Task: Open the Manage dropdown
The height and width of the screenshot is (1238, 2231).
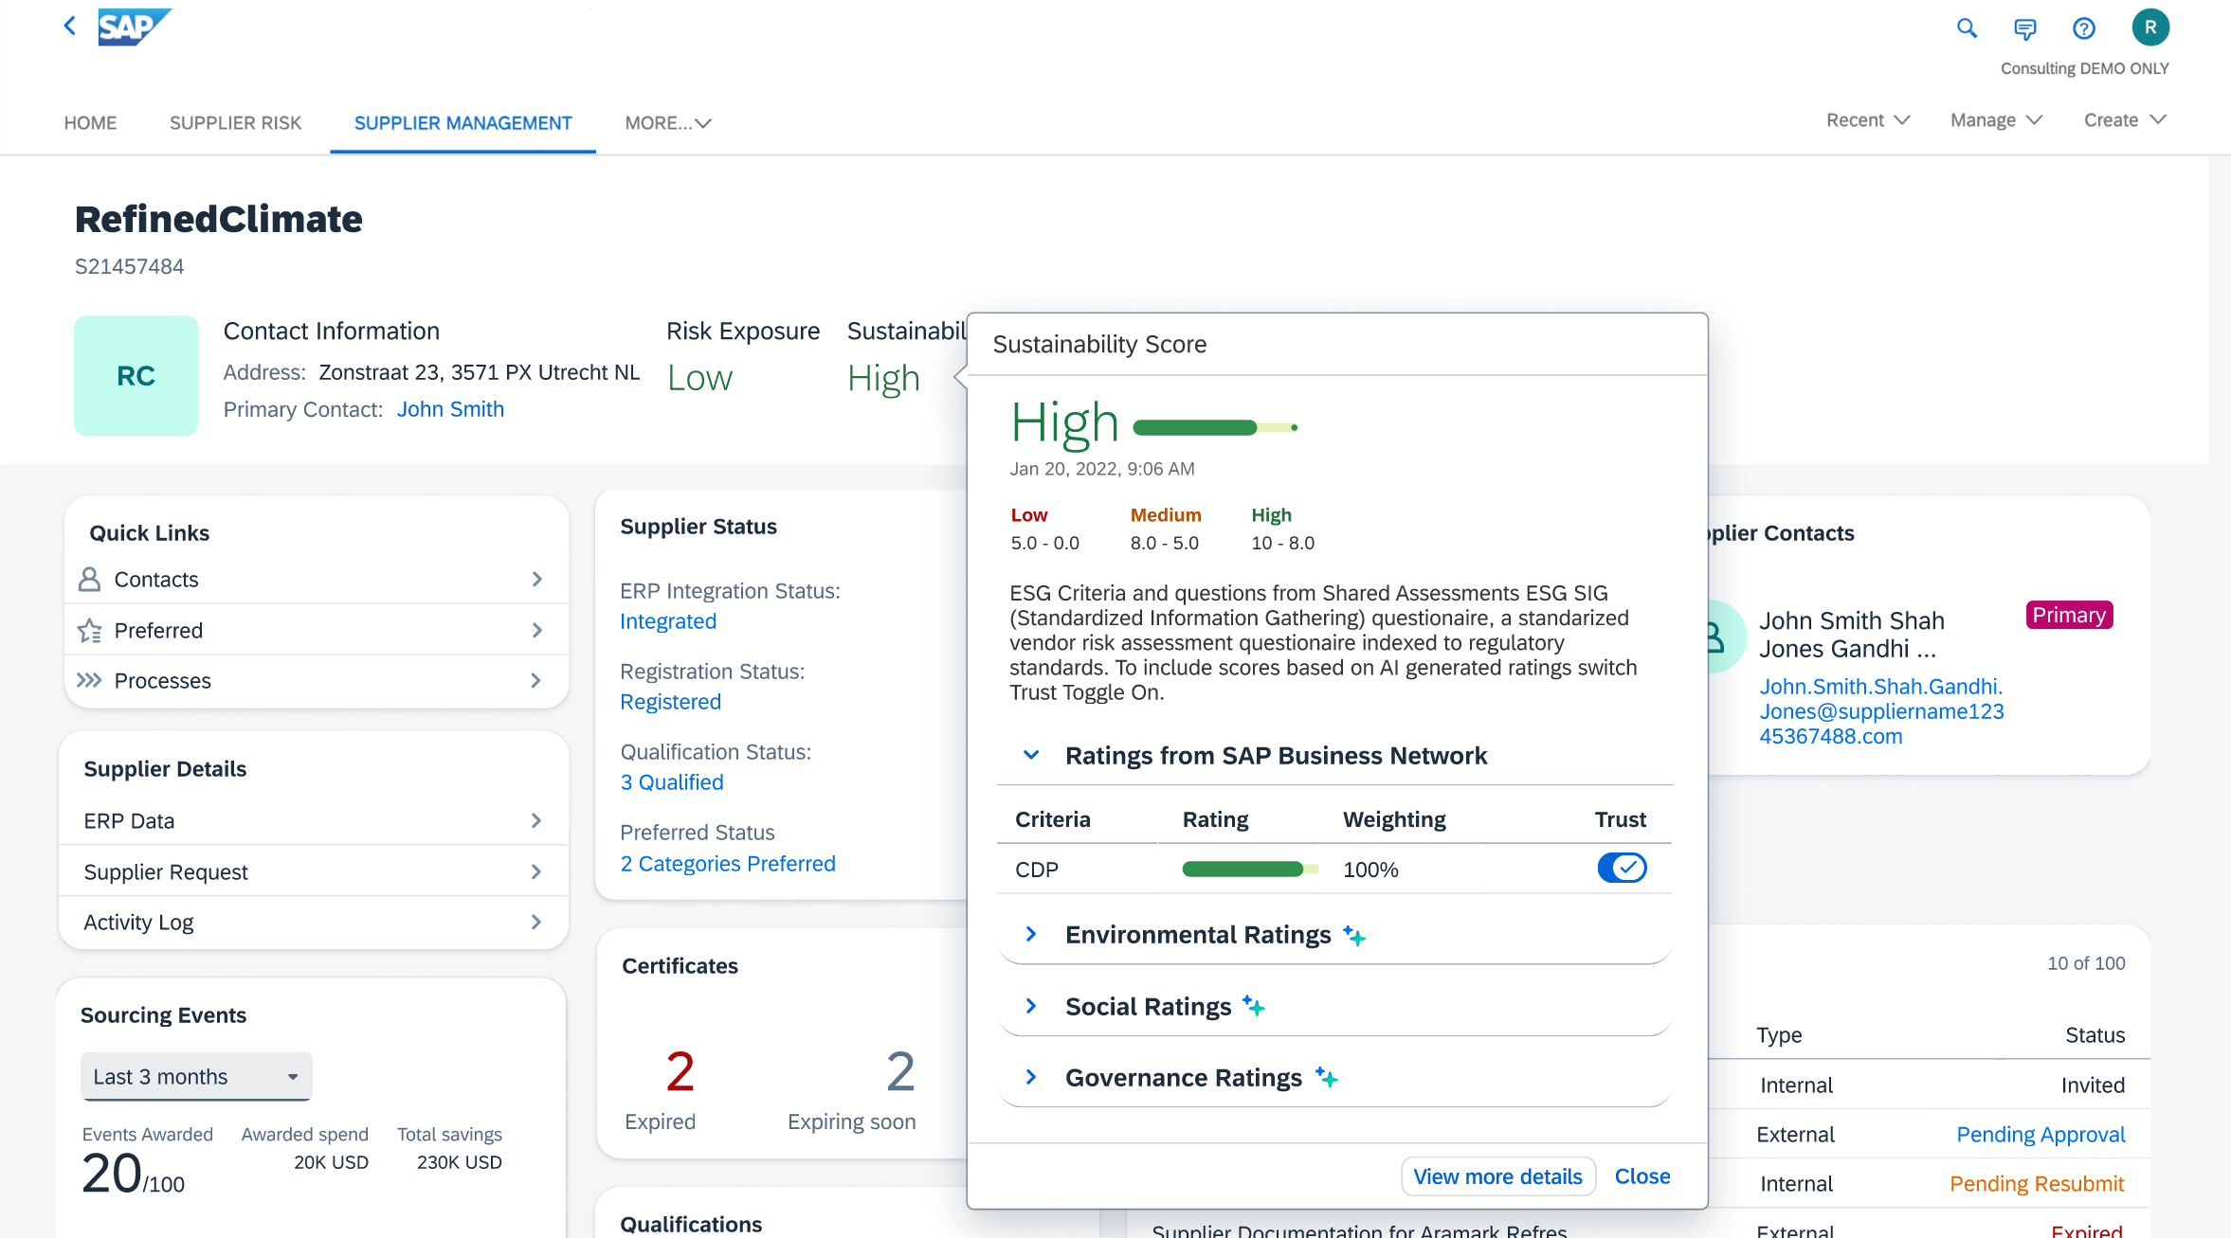Action: click(x=1995, y=120)
